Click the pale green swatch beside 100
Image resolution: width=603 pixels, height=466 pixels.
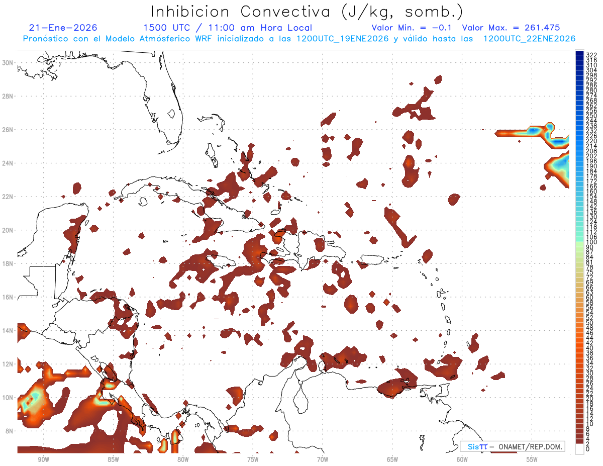tap(579, 244)
